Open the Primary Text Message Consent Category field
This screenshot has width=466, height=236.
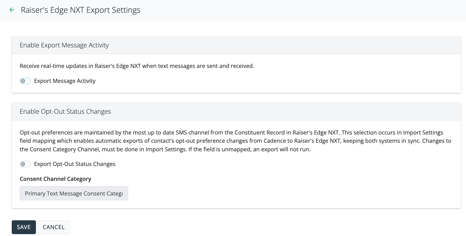pyautogui.click(x=74, y=193)
